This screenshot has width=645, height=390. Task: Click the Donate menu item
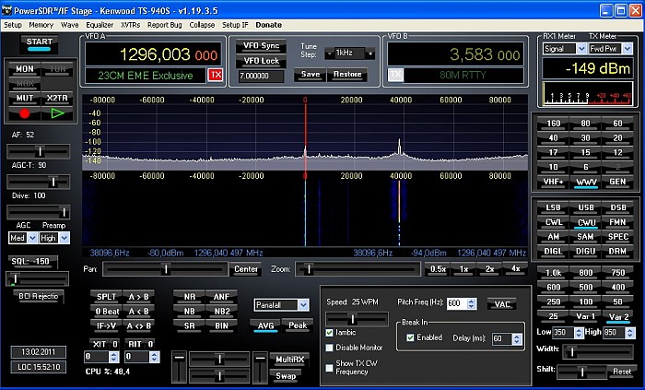coord(269,25)
